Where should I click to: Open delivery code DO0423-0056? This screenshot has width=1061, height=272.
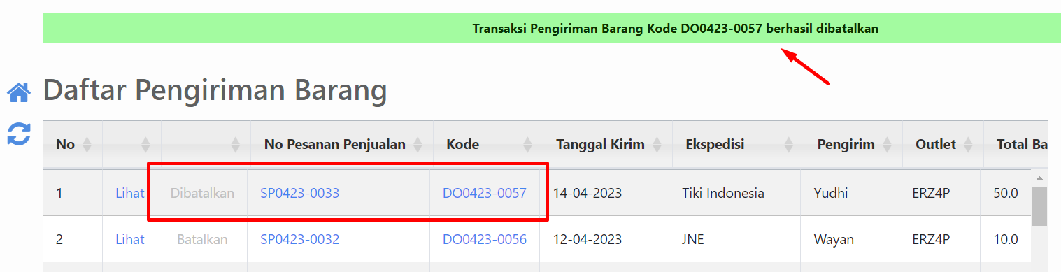click(485, 239)
